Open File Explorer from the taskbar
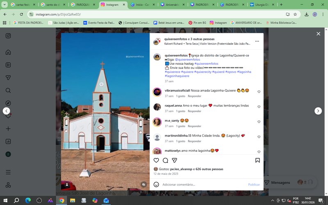The image size is (328, 205). click(73, 200)
